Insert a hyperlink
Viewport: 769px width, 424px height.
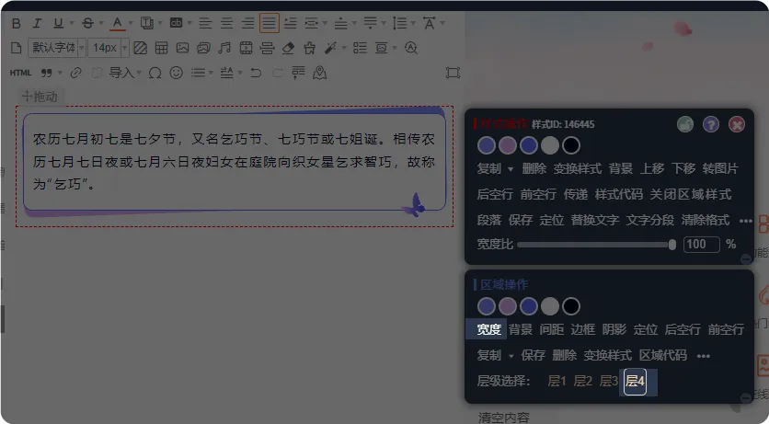tap(75, 73)
